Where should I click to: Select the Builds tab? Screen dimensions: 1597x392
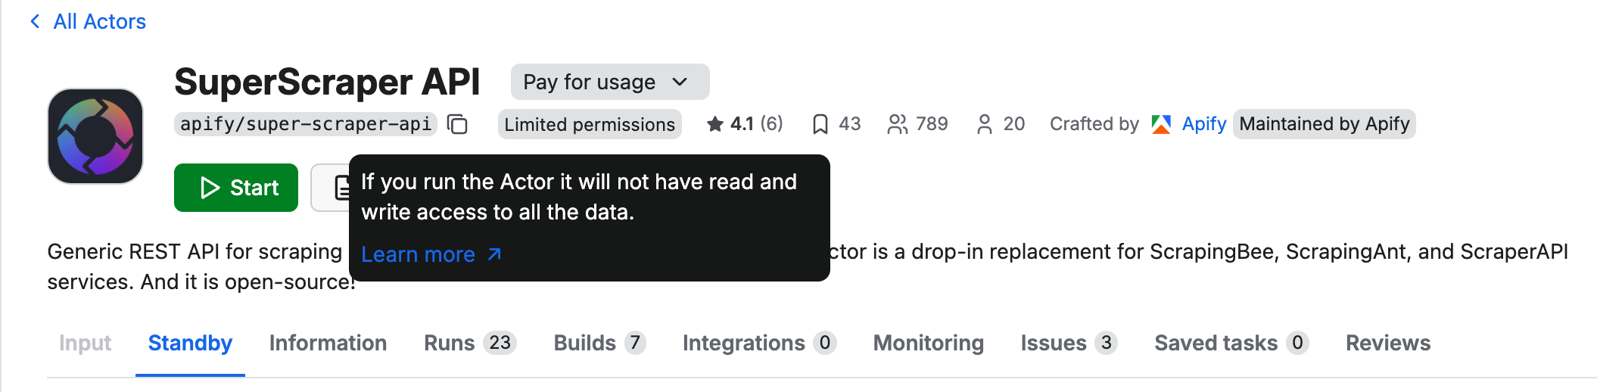(599, 343)
